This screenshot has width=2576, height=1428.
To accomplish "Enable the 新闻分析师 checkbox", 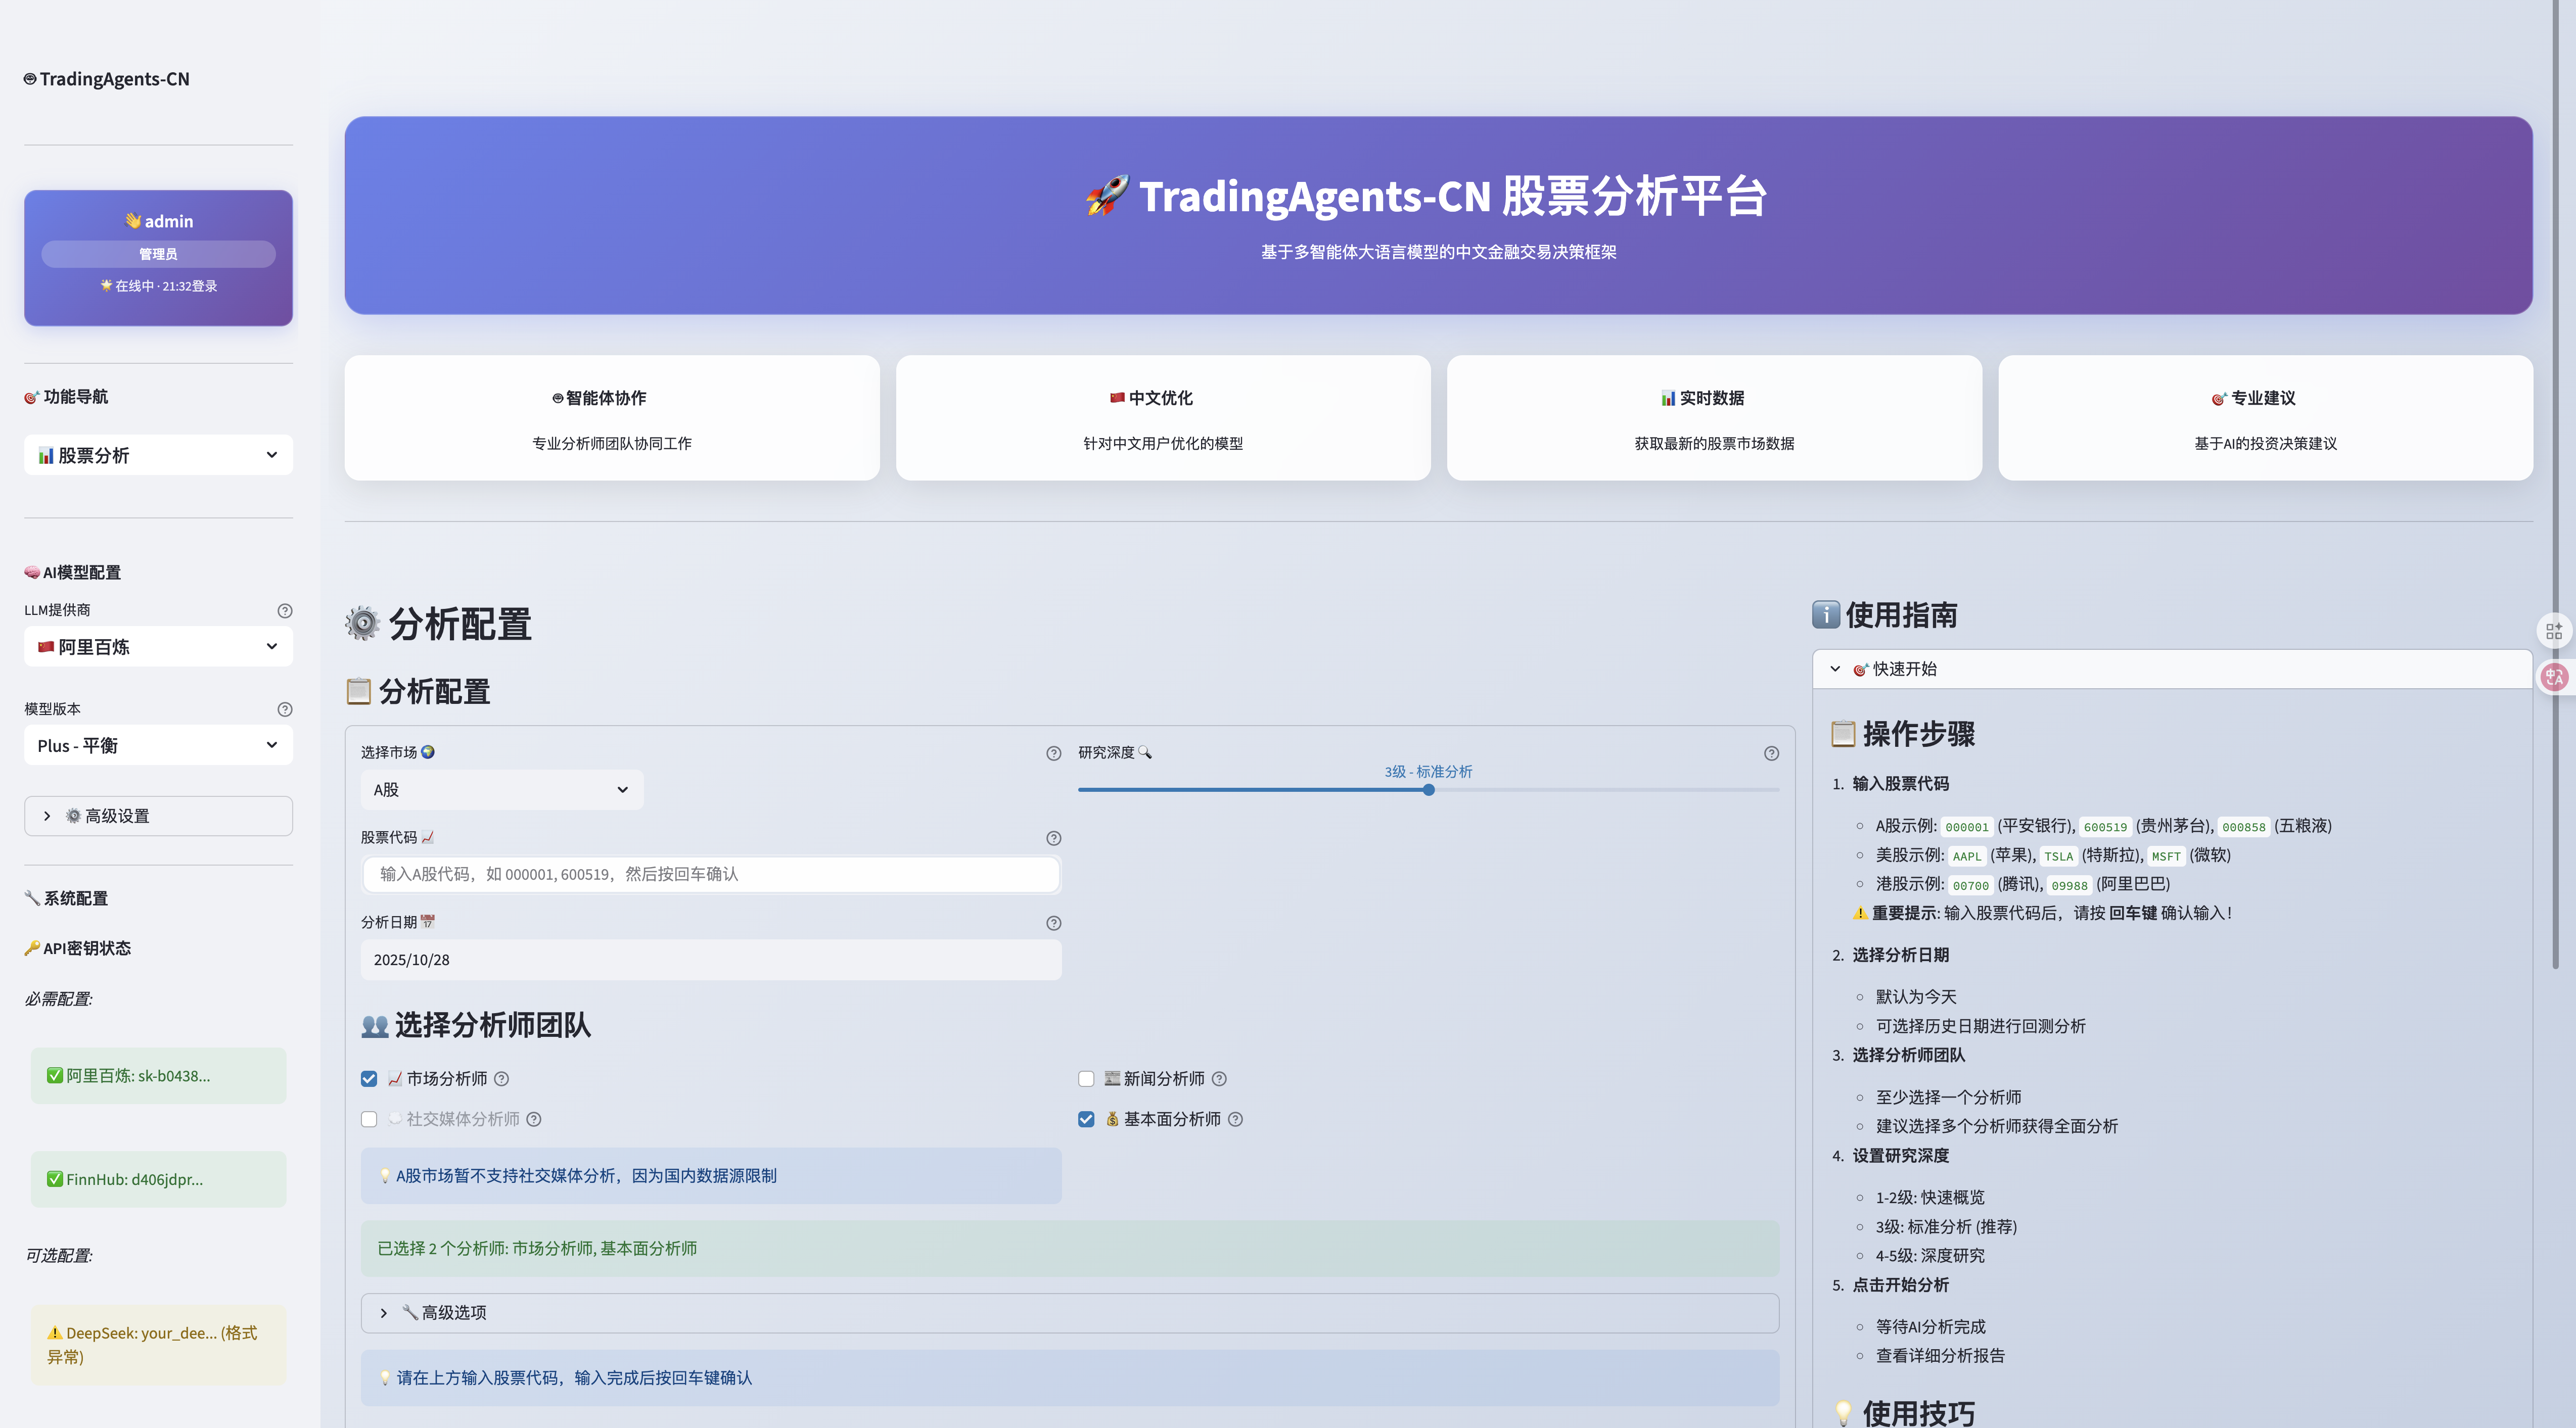I will (x=1085, y=1079).
